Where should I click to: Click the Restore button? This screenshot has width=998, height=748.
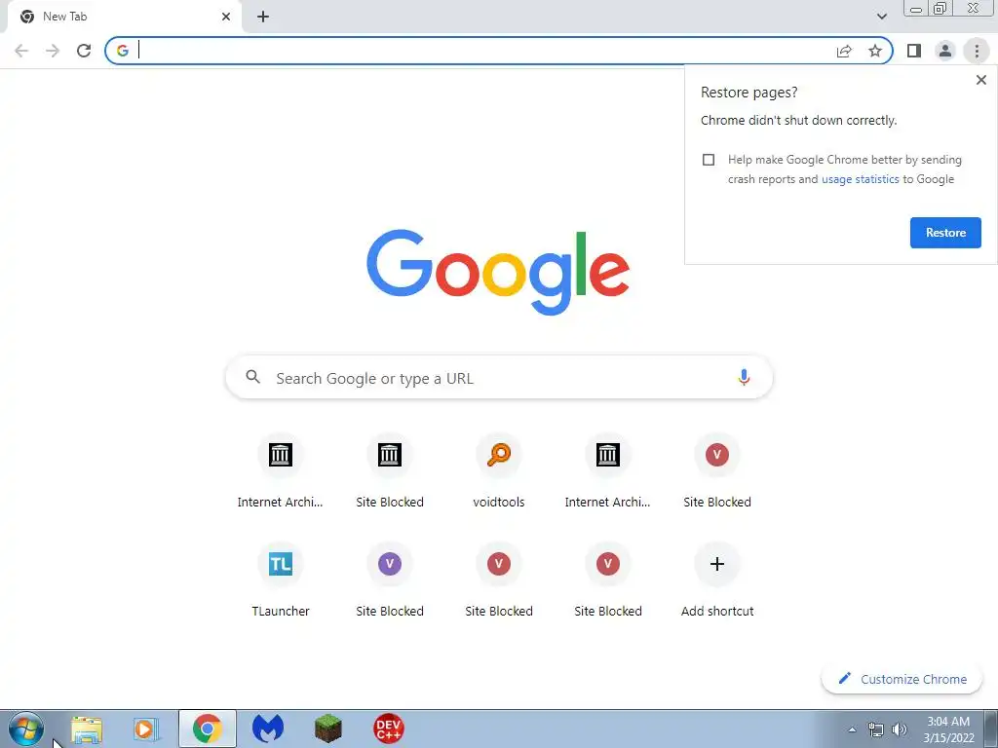coord(945,233)
